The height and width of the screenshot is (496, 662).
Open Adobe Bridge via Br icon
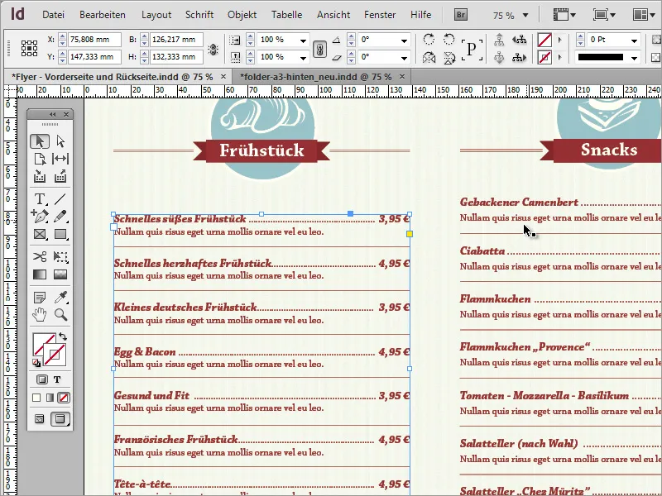(x=461, y=15)
